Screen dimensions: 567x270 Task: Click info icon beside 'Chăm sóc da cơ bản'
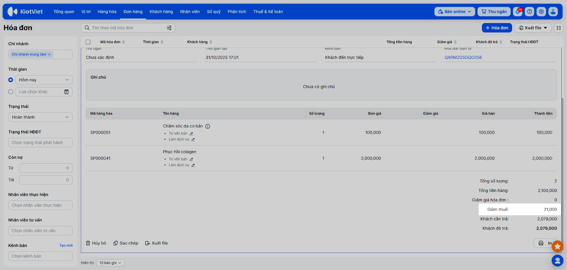(208, 126)
